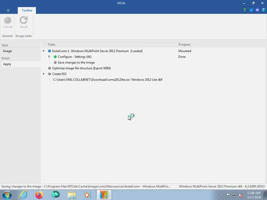Viewport: 267px width, 200px height.
Task: Launch Internet Explorer from taskbar
Action: (23, 195)
